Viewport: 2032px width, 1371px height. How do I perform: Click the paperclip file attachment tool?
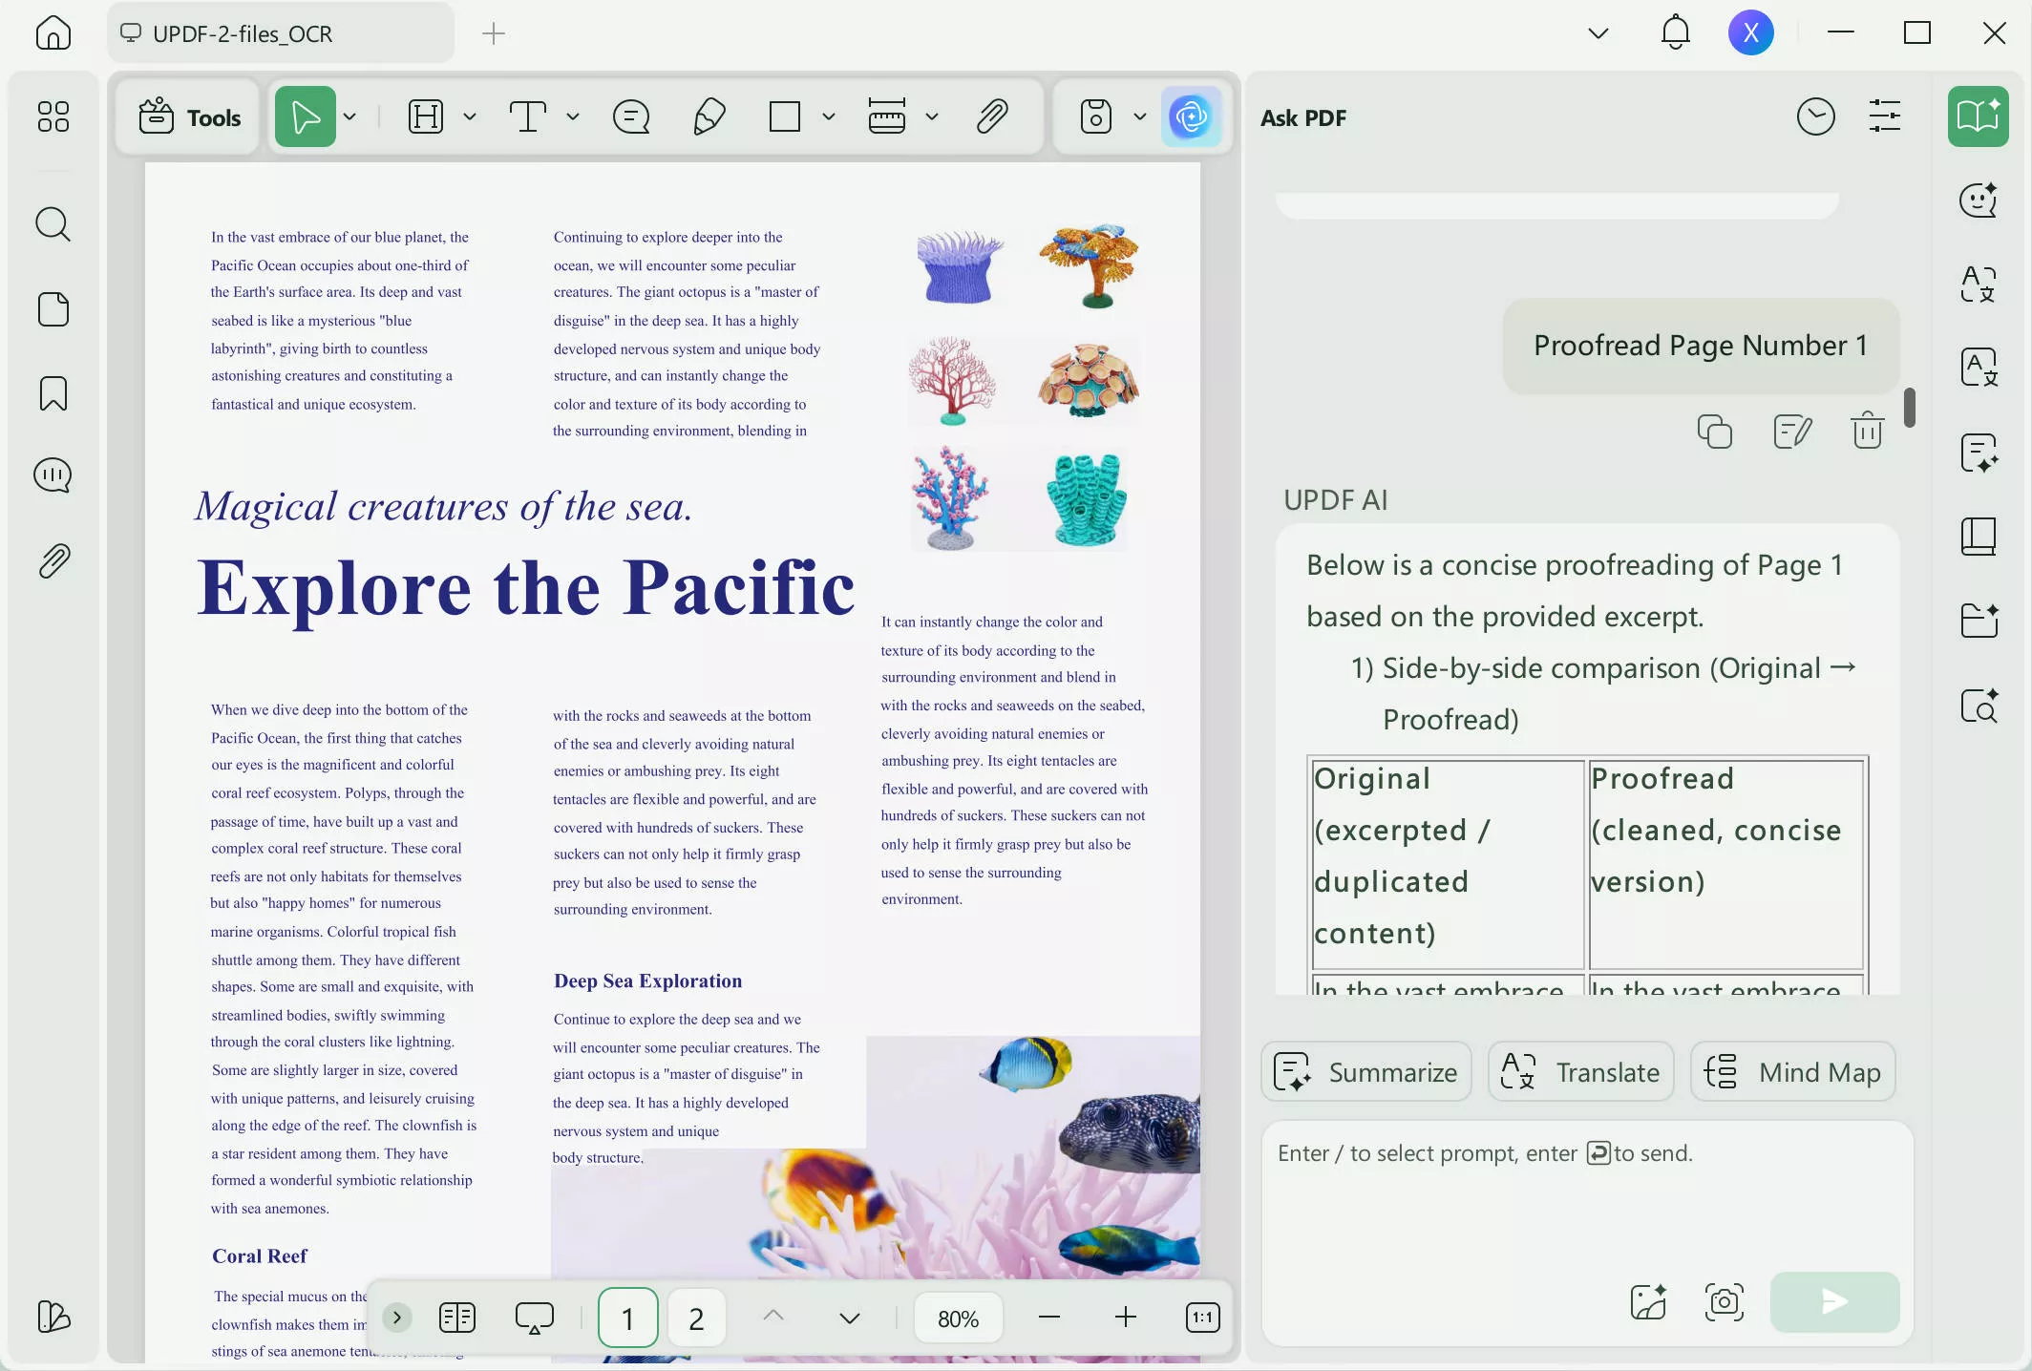[994, 116]
